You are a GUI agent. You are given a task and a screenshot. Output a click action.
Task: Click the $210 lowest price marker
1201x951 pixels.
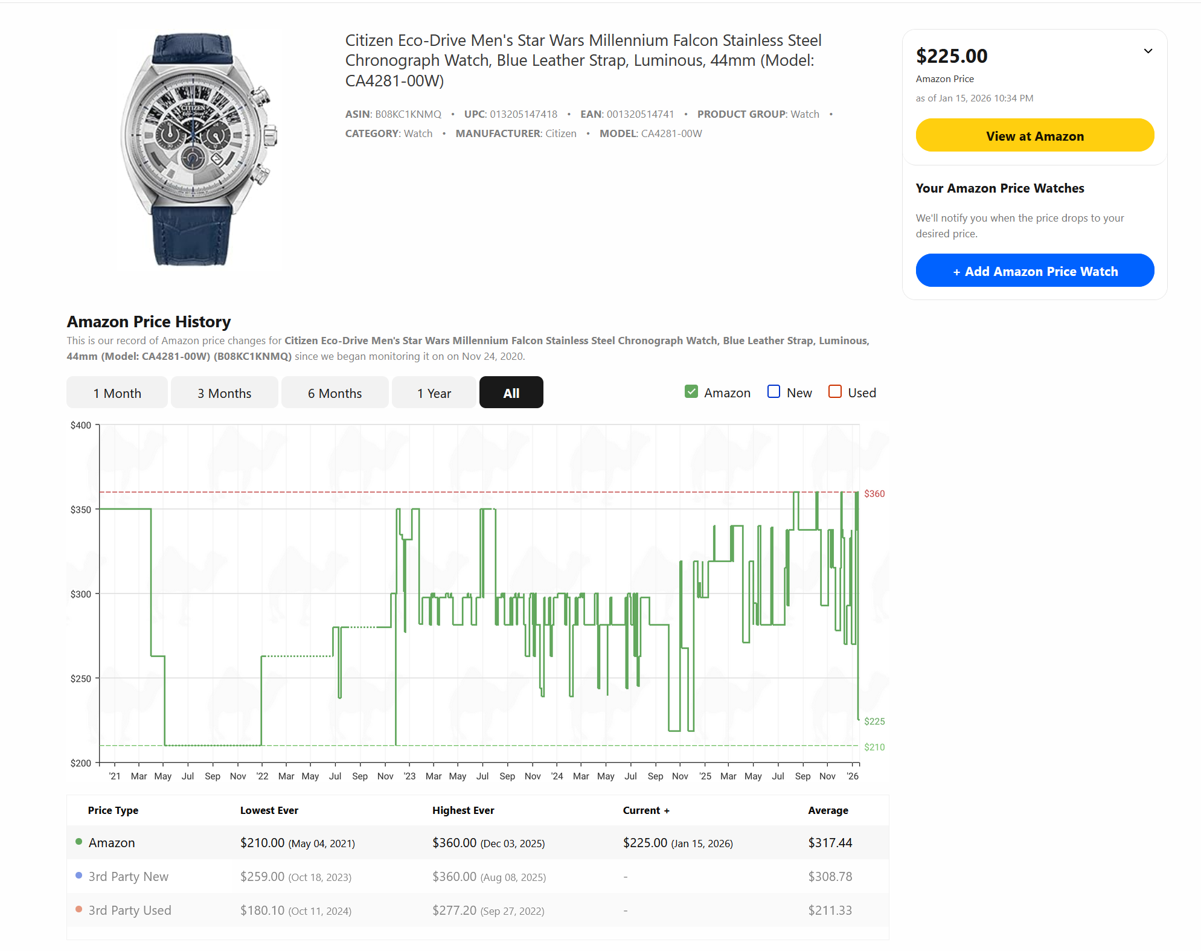[x=874, y=748]
